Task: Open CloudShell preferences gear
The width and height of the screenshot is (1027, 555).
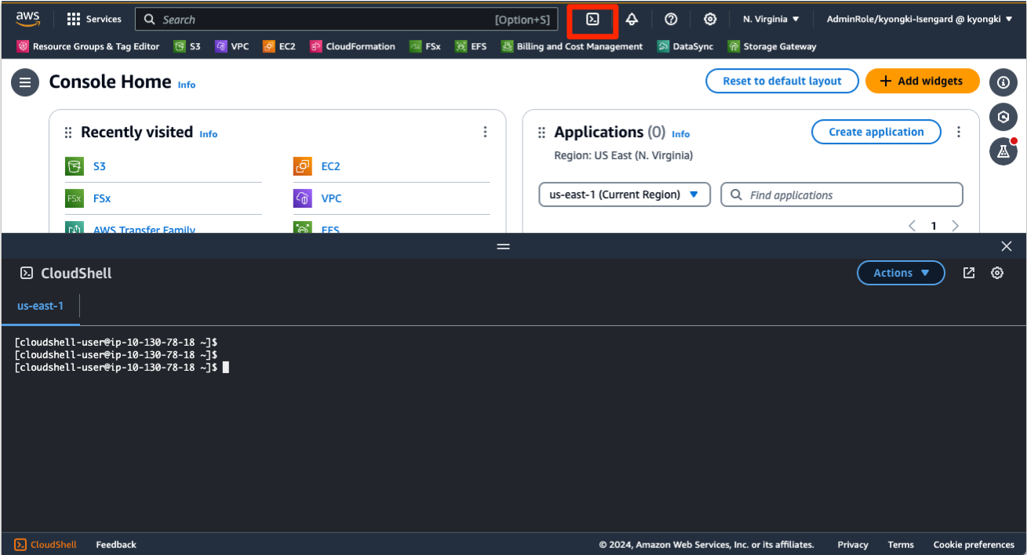Action: (997, 273)
